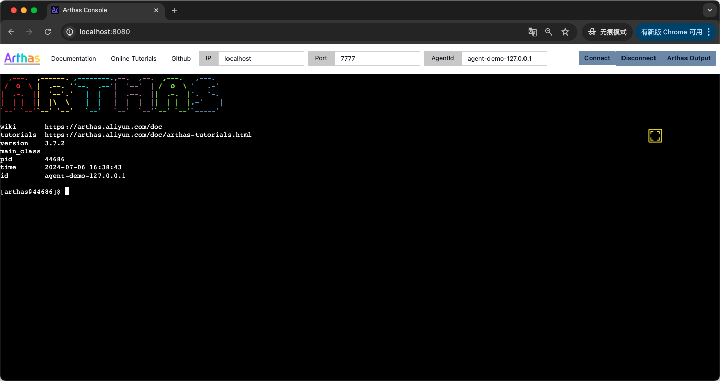Screen dimensions: 720x381
Task: Click the Arthas logo
Action: pyautogui.click(x=22, y=58)
